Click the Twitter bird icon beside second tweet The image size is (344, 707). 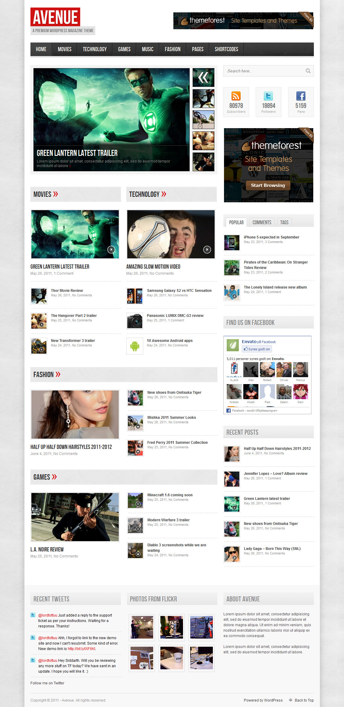33,638
